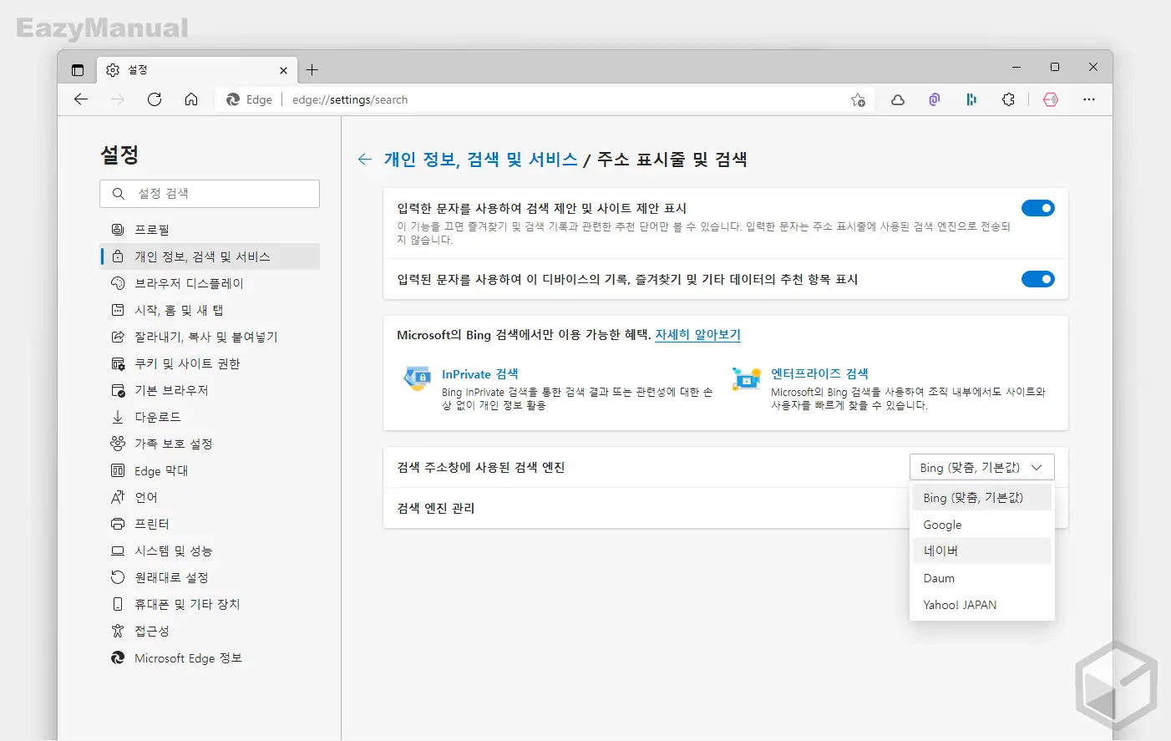
Task: Open 휴대폰 및 기타 장치 settings
Action: point(210,604)
